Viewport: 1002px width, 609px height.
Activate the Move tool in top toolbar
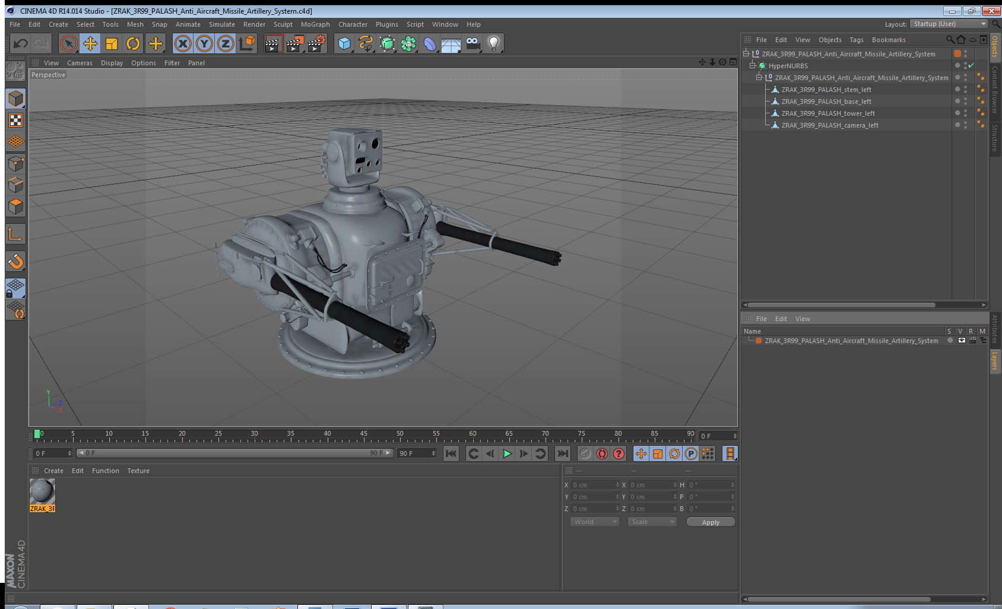point(90,43)
